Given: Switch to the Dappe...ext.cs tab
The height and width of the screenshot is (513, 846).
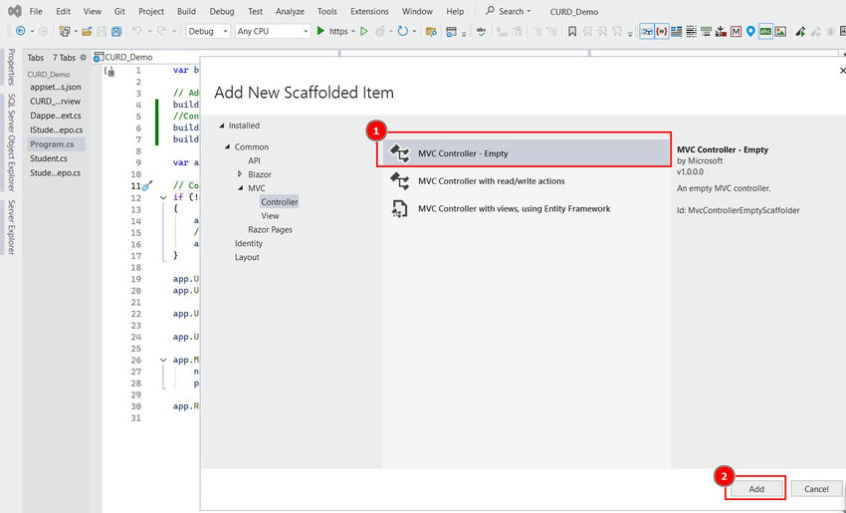Looking at the screenshot, I should 56,116.
